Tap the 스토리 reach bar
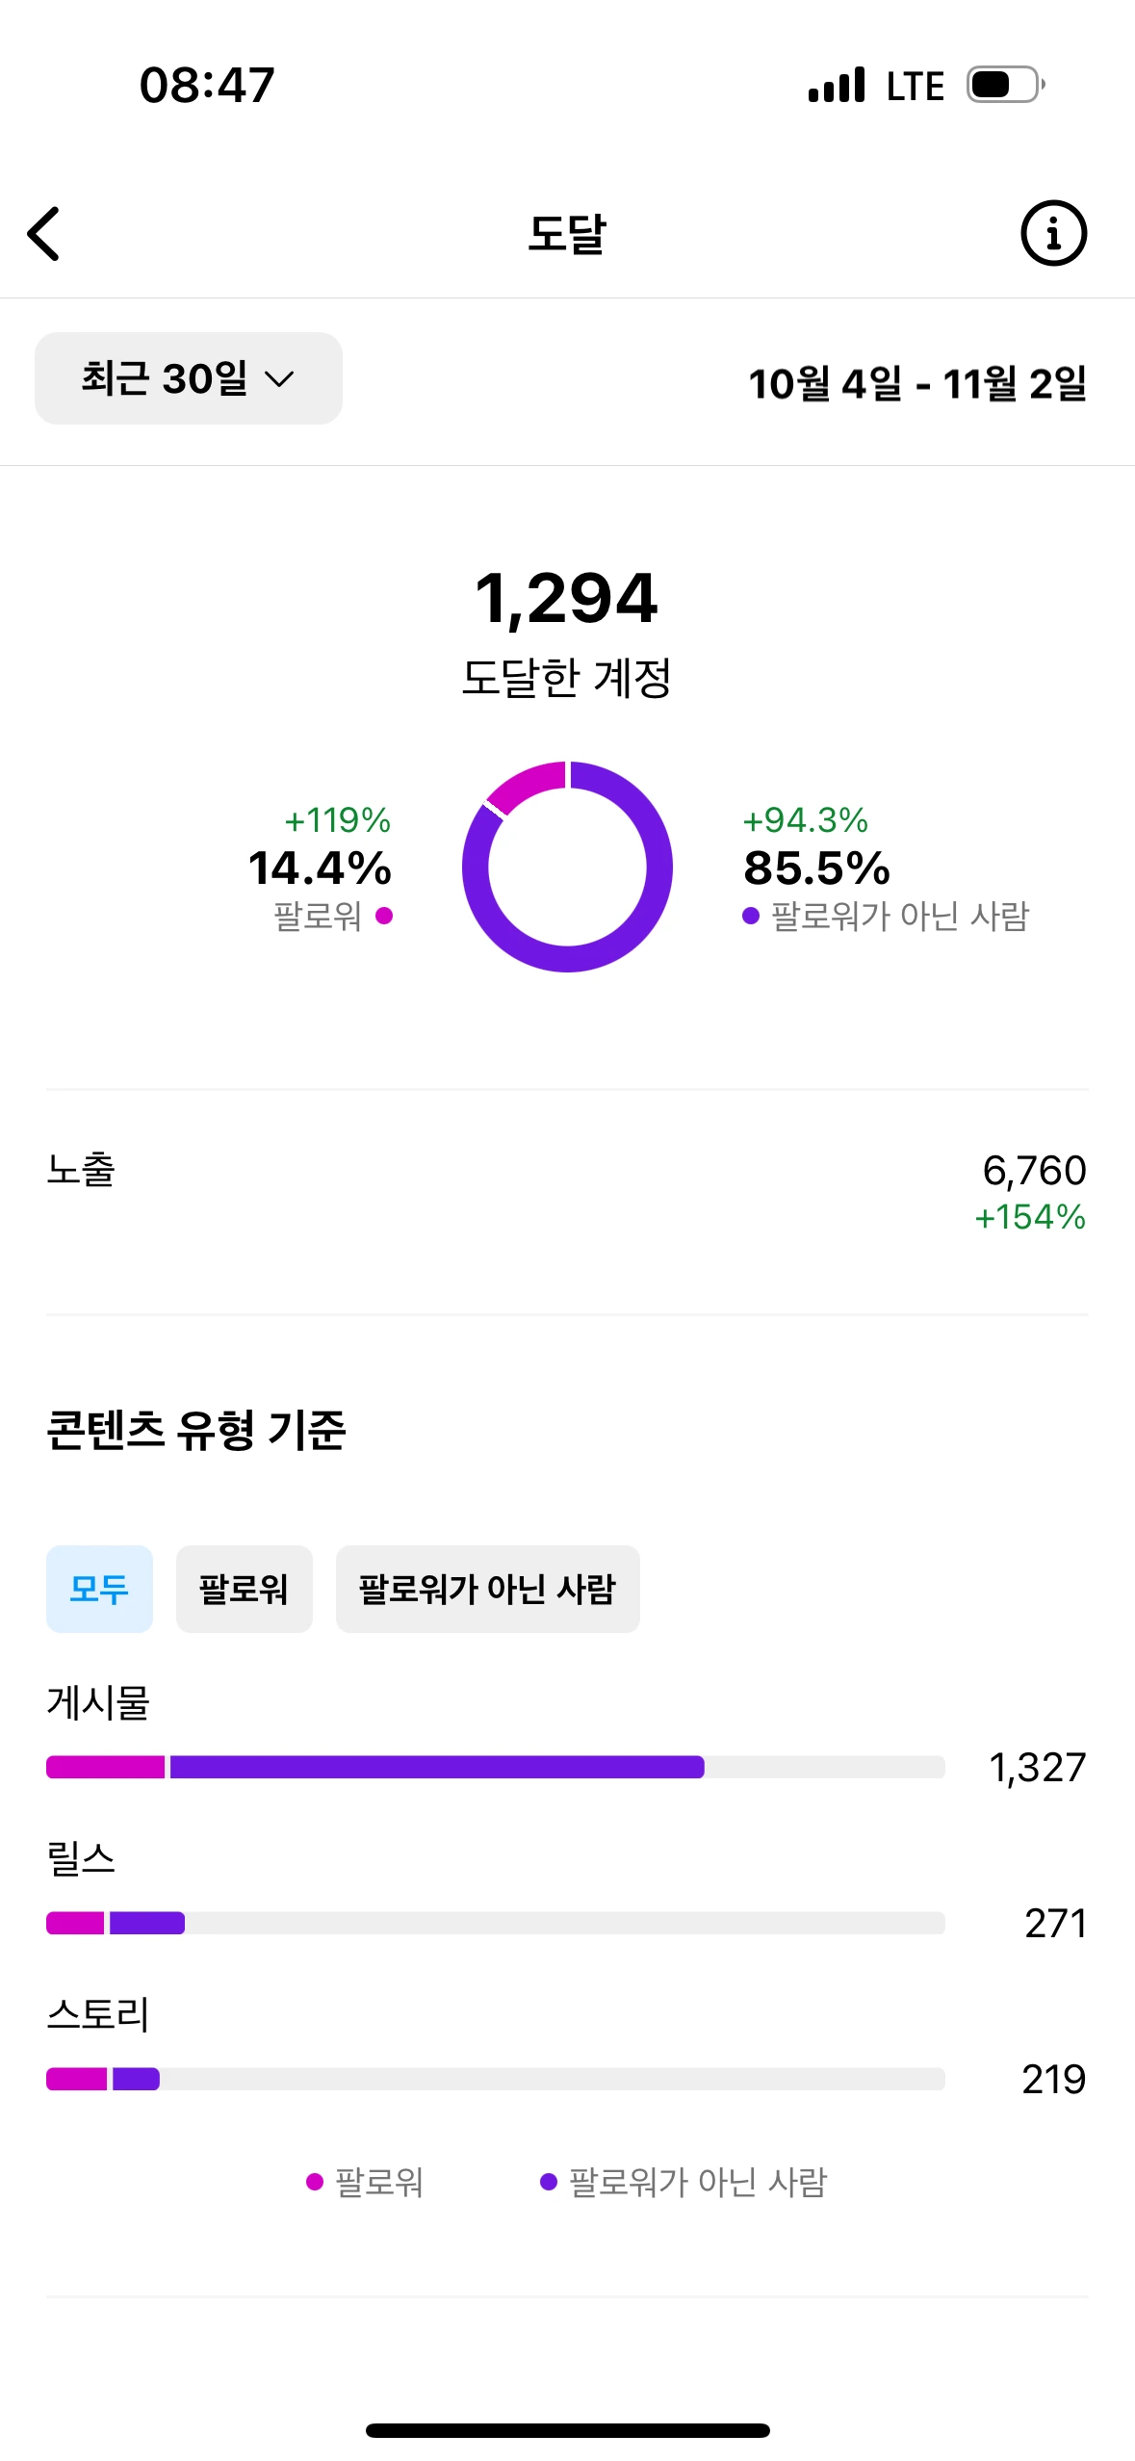The image size is (1135, 2461). 495,2079
